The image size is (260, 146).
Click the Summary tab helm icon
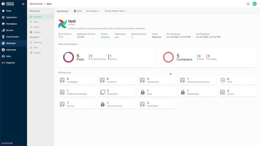[x=31, y=17]
